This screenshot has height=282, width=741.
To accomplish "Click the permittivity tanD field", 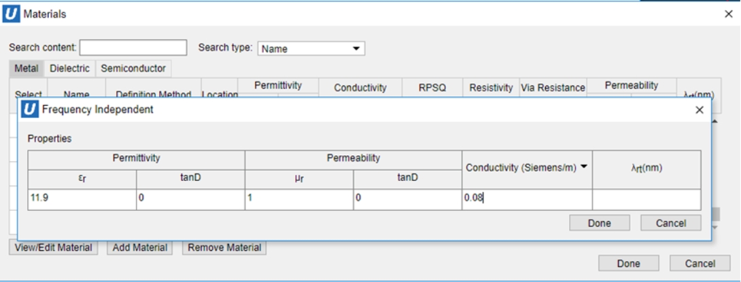I will (190, 199).
